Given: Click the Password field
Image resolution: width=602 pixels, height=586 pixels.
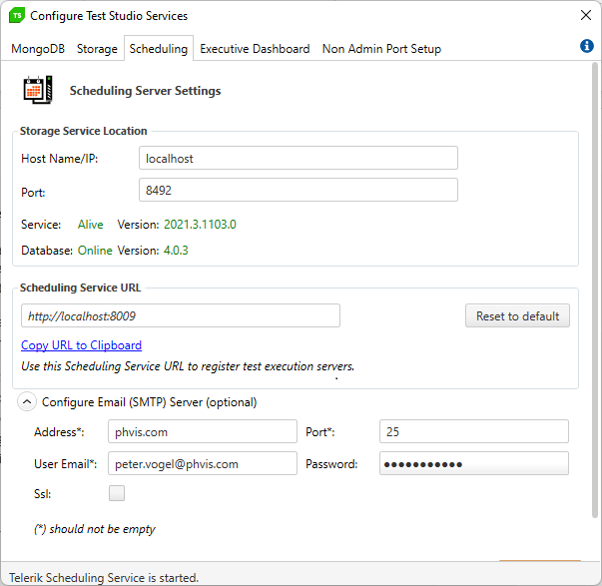Looking at the screenshot, I should point(474,463).
